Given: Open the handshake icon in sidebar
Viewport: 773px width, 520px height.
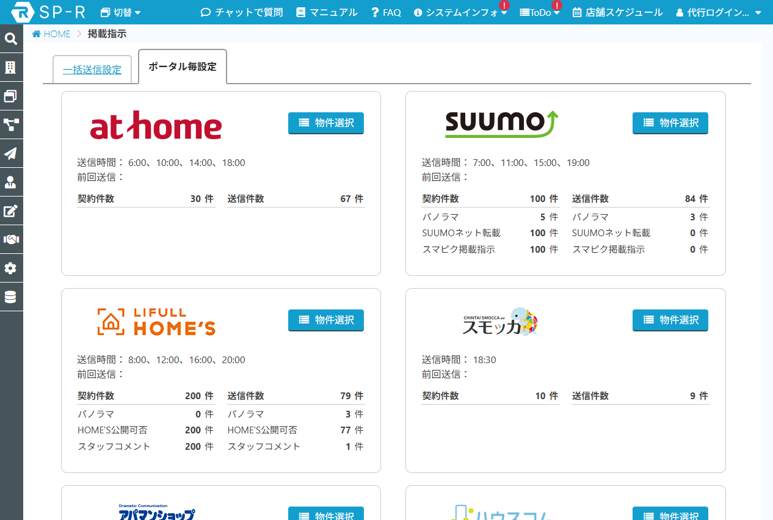Looking at the screenshot, I should [x=11, y=240].
